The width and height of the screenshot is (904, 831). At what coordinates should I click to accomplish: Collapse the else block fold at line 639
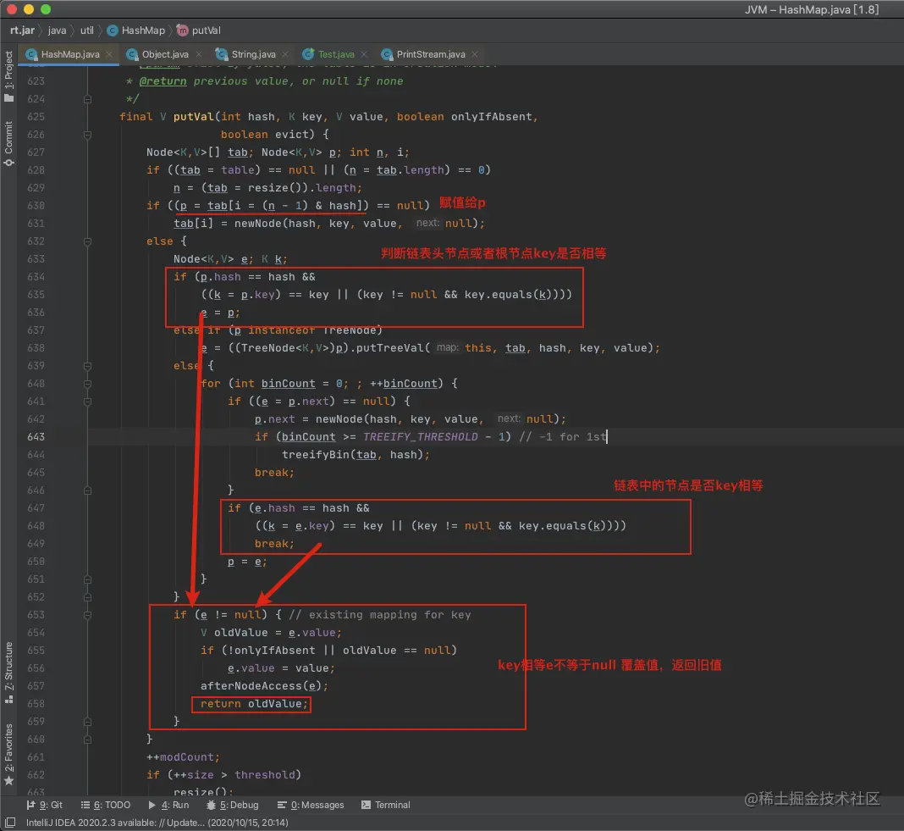coord(88,367)
